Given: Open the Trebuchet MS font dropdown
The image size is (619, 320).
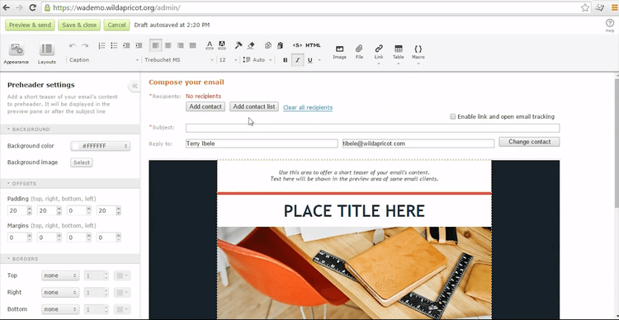Looking at the screenshot, I should click(179, 60).
